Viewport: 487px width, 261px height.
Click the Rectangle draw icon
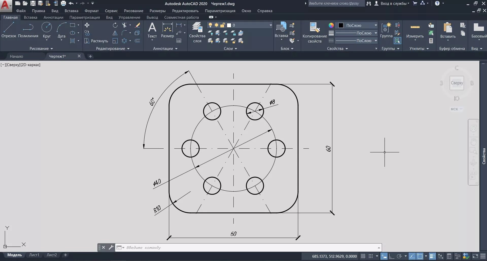pyautogui.click(x=73, y=25)
